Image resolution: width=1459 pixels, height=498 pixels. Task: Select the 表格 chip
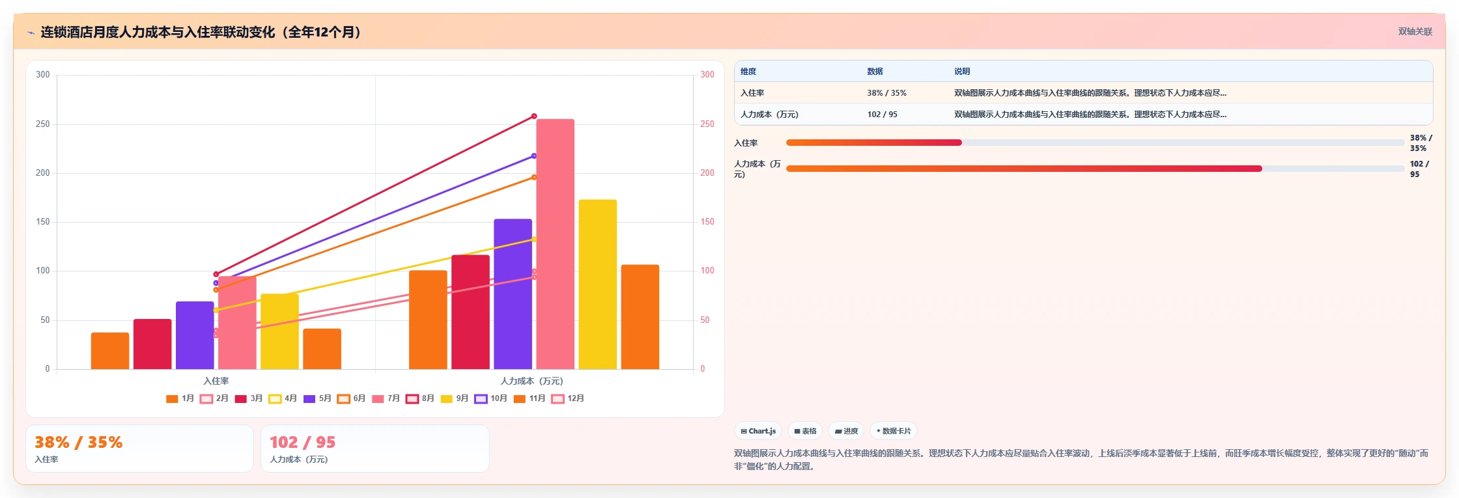point(805,431)
